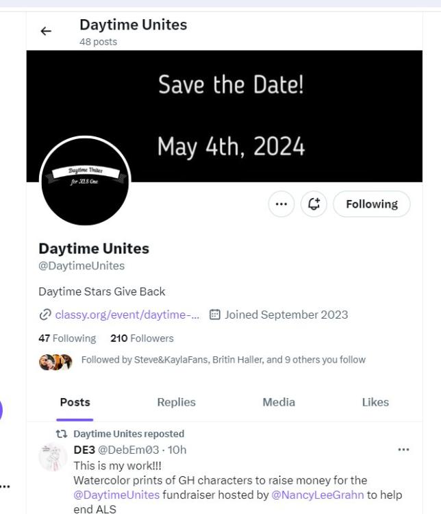This screenshot has width=441, height=514.
Task: Switch to the Likes tab
Action: tap(375, 402)
